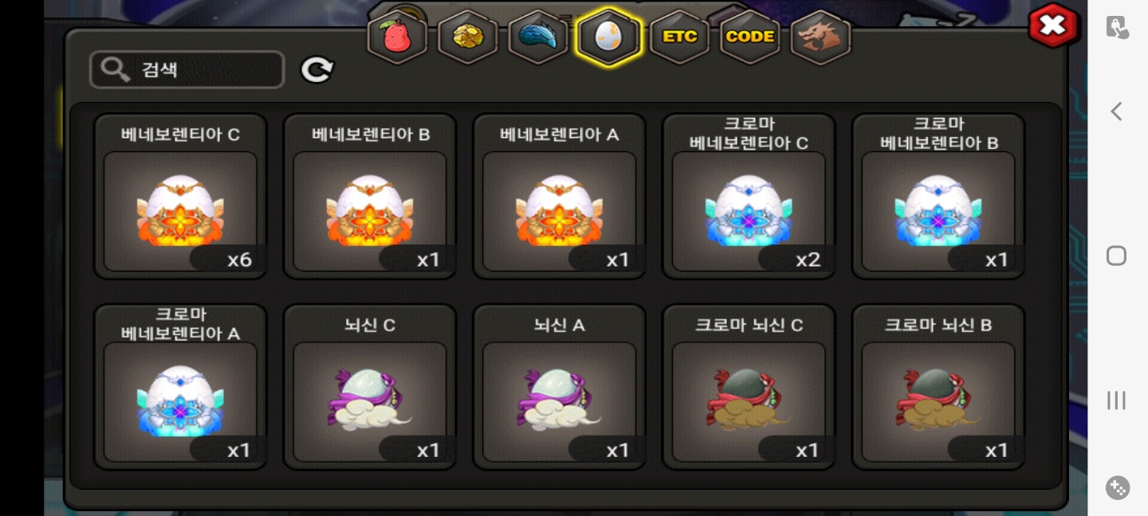1148x516 pixels.
Task: Open the CODE tab
Action: (x=749, y=37)
